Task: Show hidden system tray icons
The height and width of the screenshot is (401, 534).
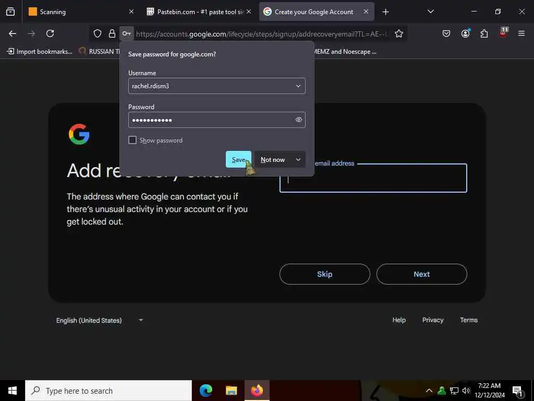Action: pyautogui.click(x=429, y=391)
